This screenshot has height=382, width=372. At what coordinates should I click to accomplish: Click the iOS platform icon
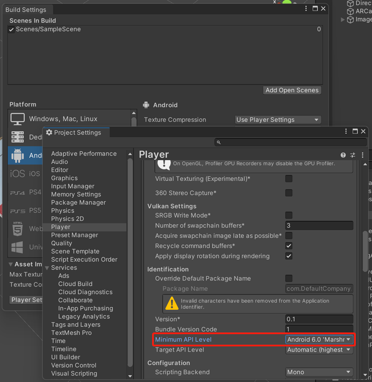pos(17,173)
